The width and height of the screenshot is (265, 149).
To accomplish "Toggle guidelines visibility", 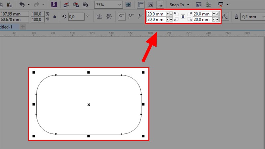I will click(160, 5).
